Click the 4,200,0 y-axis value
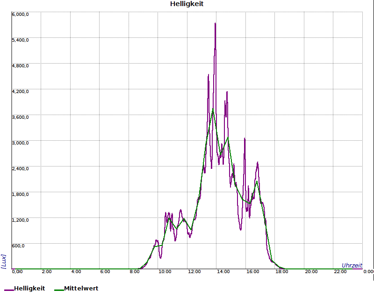This screenshot has height=304, width=374. 20,91
